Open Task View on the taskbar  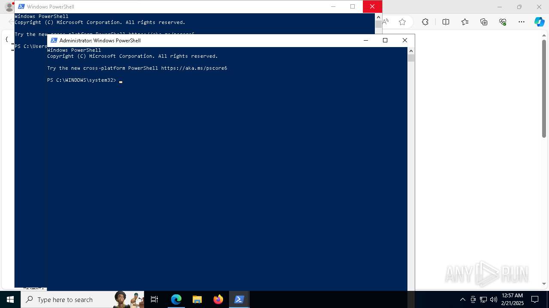(x=154, y=299)
